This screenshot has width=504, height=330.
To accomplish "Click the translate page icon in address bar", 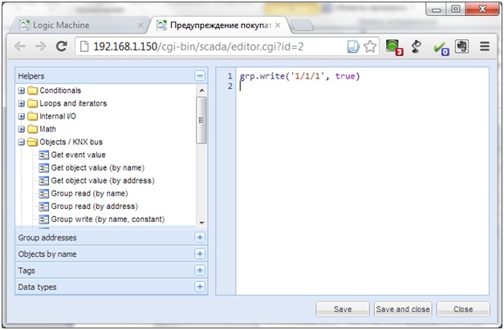I will click(353, 46).
